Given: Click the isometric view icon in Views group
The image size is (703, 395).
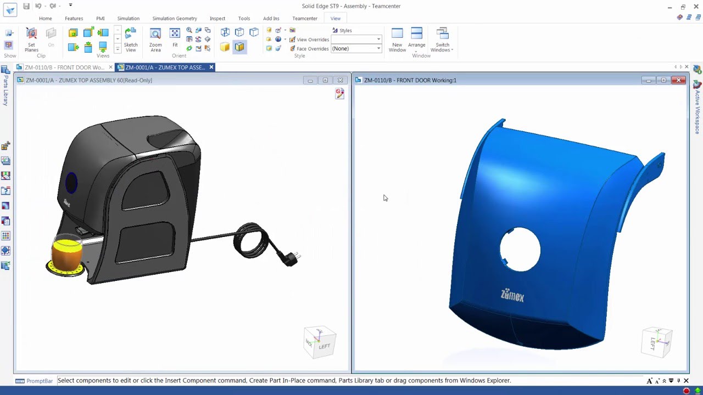Looking at the screenshot, I should [88, 33].
